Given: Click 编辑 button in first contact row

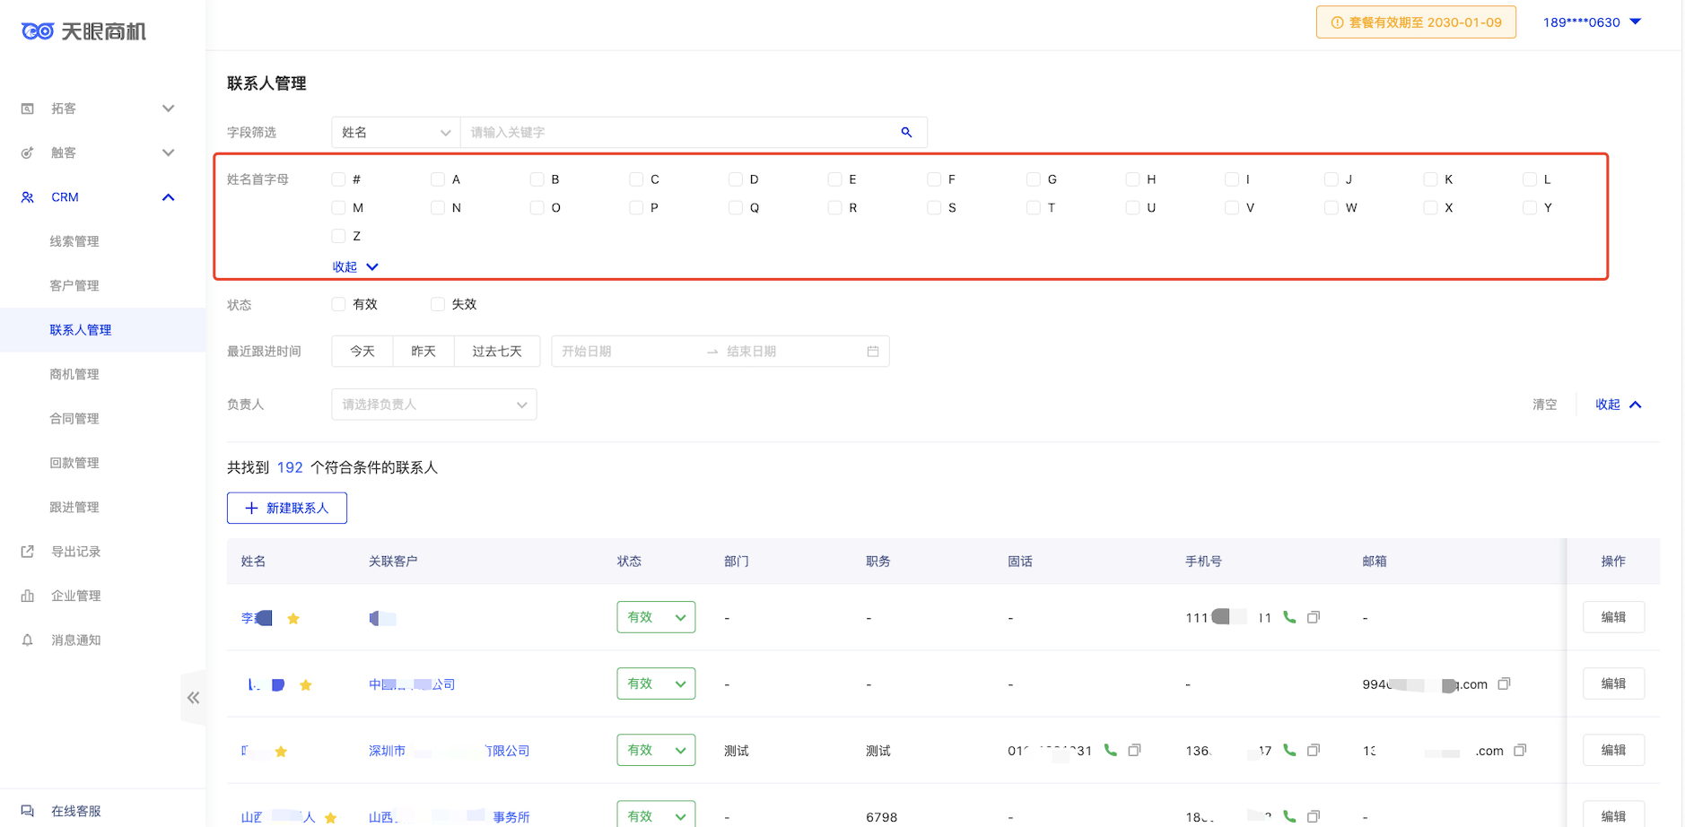Looking at the screenshot, I should 1613,617.
